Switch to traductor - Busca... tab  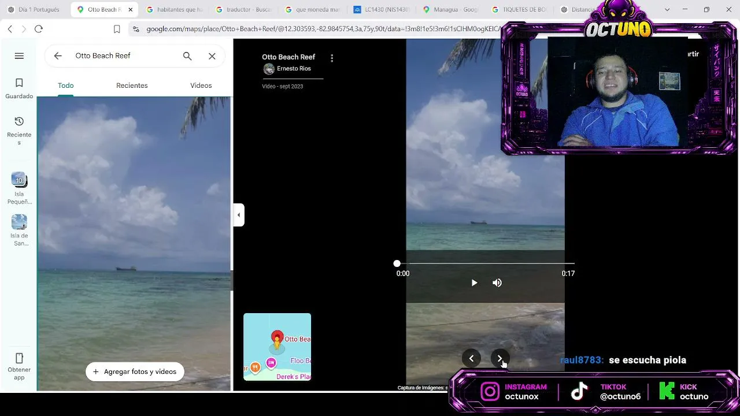tap(243, 10)
